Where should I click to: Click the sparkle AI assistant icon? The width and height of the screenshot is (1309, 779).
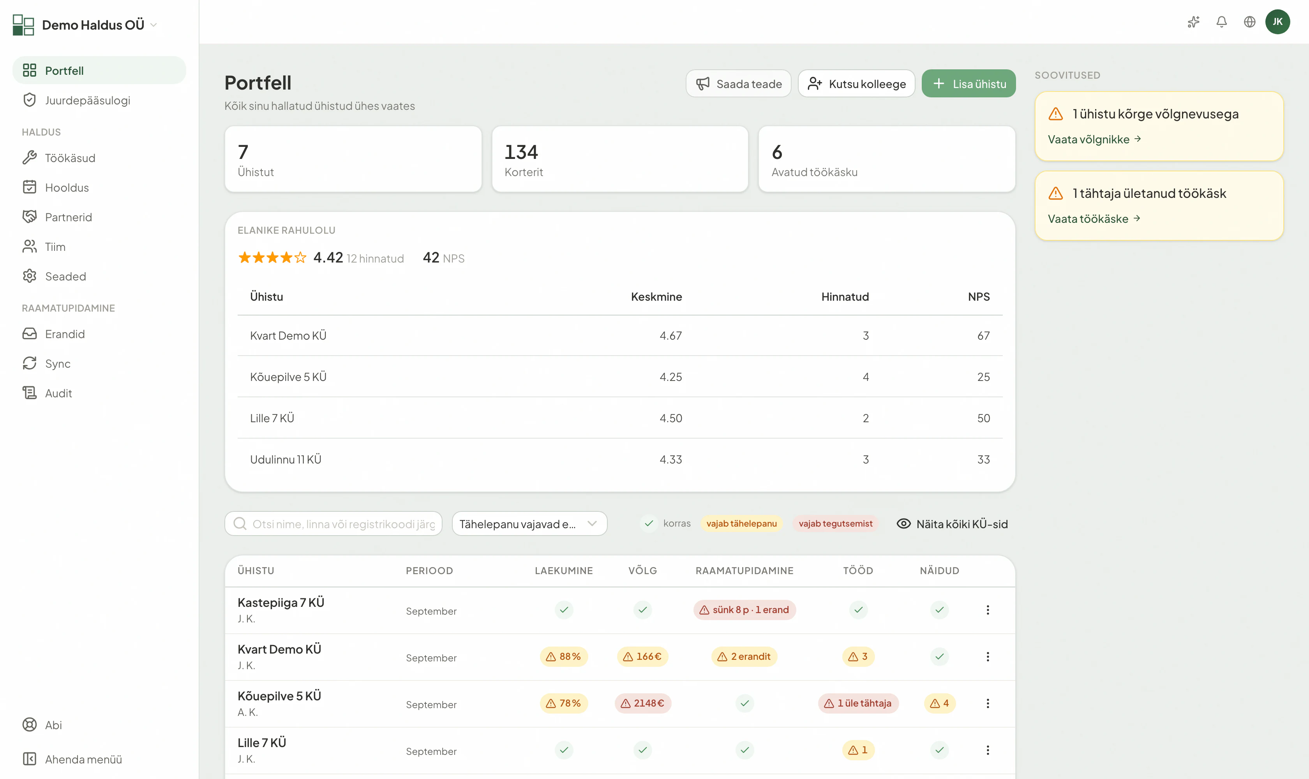[1193, 21]
